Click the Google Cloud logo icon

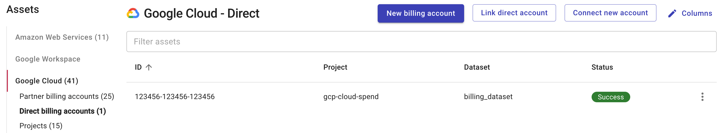(133, 13)
